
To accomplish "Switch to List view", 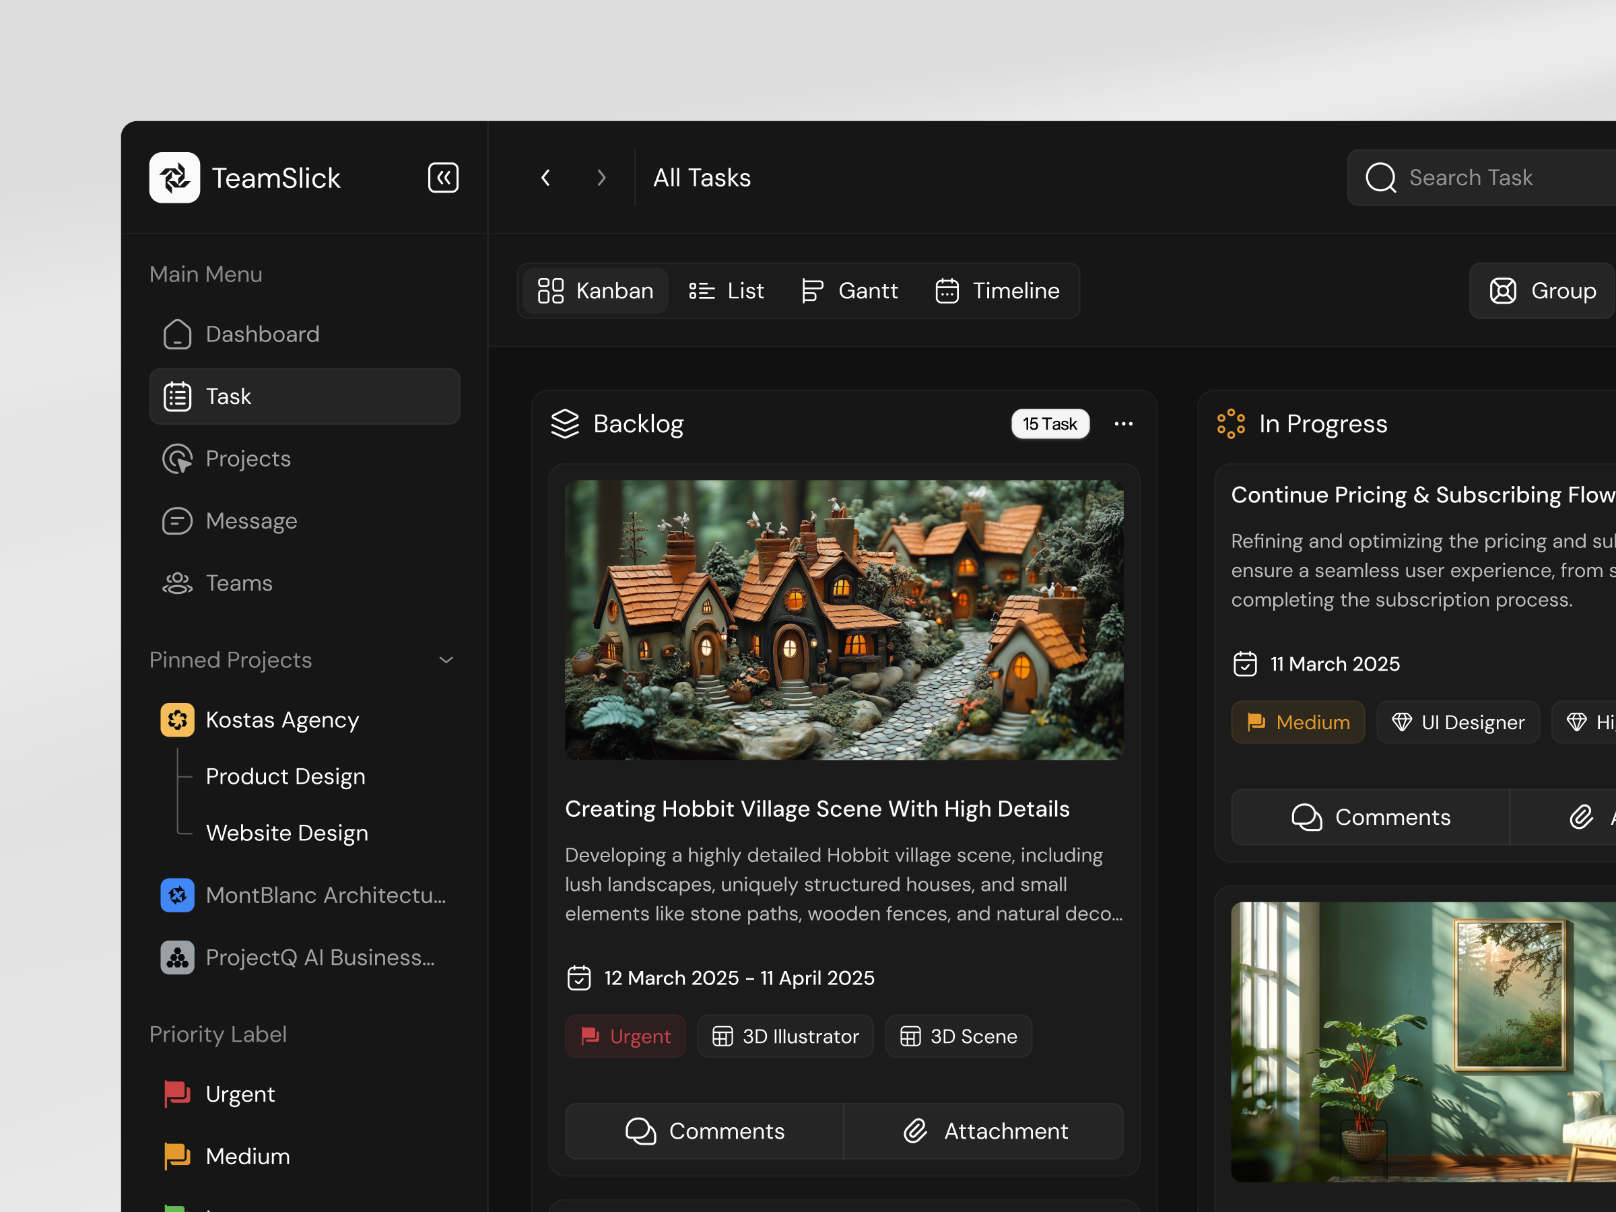I will 726,291.
